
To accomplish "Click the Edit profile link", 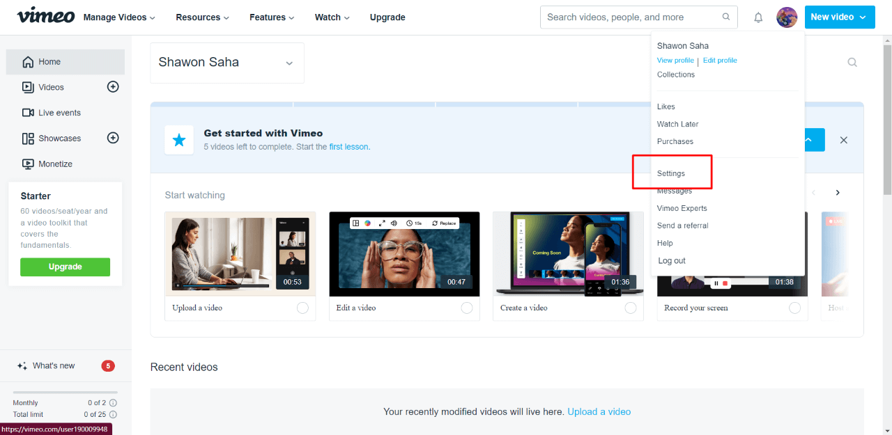I will tap(720, 61).
